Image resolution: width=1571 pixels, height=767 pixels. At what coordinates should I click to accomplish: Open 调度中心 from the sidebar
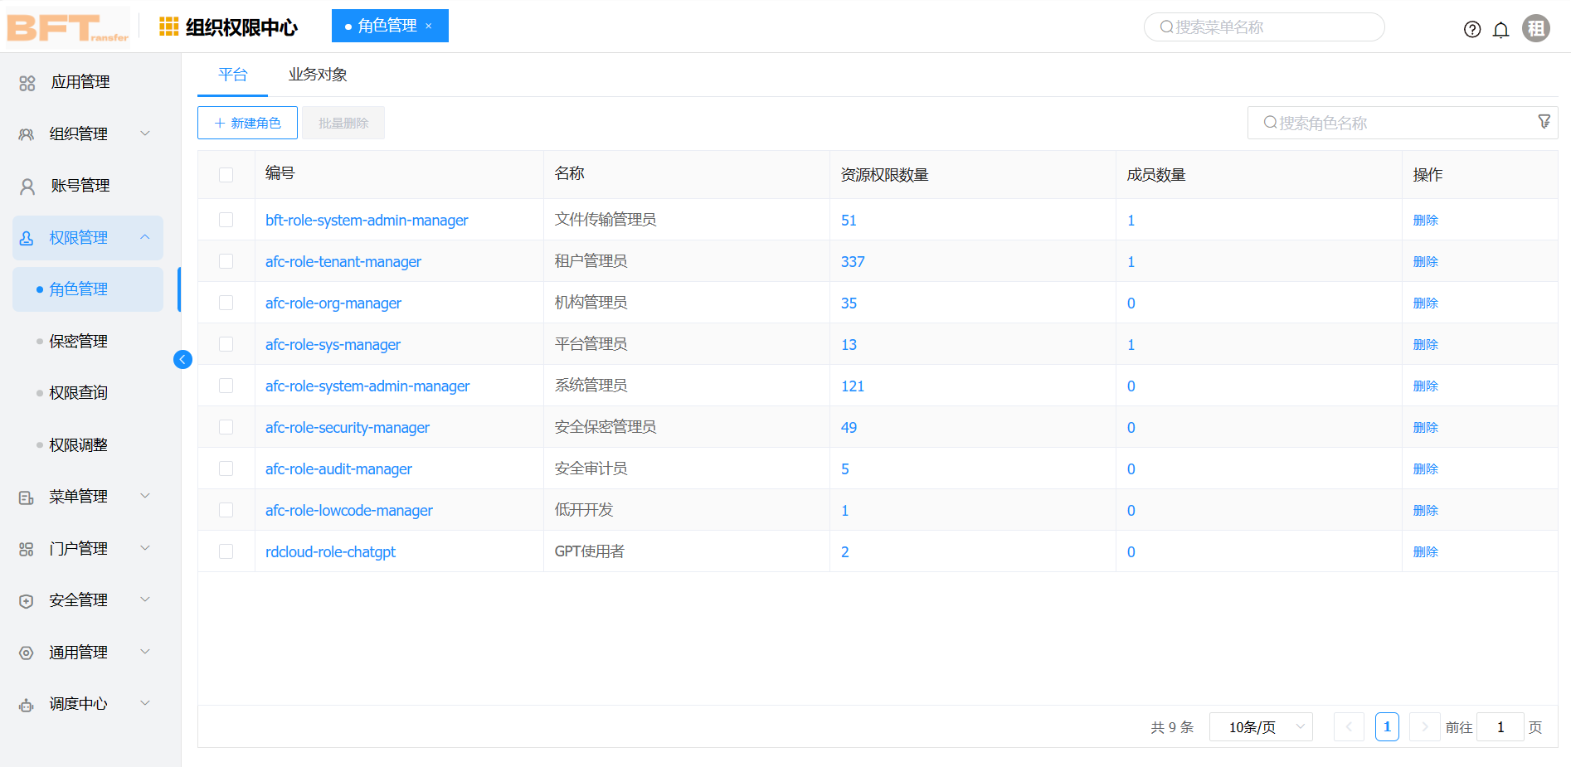click(77, 703)
